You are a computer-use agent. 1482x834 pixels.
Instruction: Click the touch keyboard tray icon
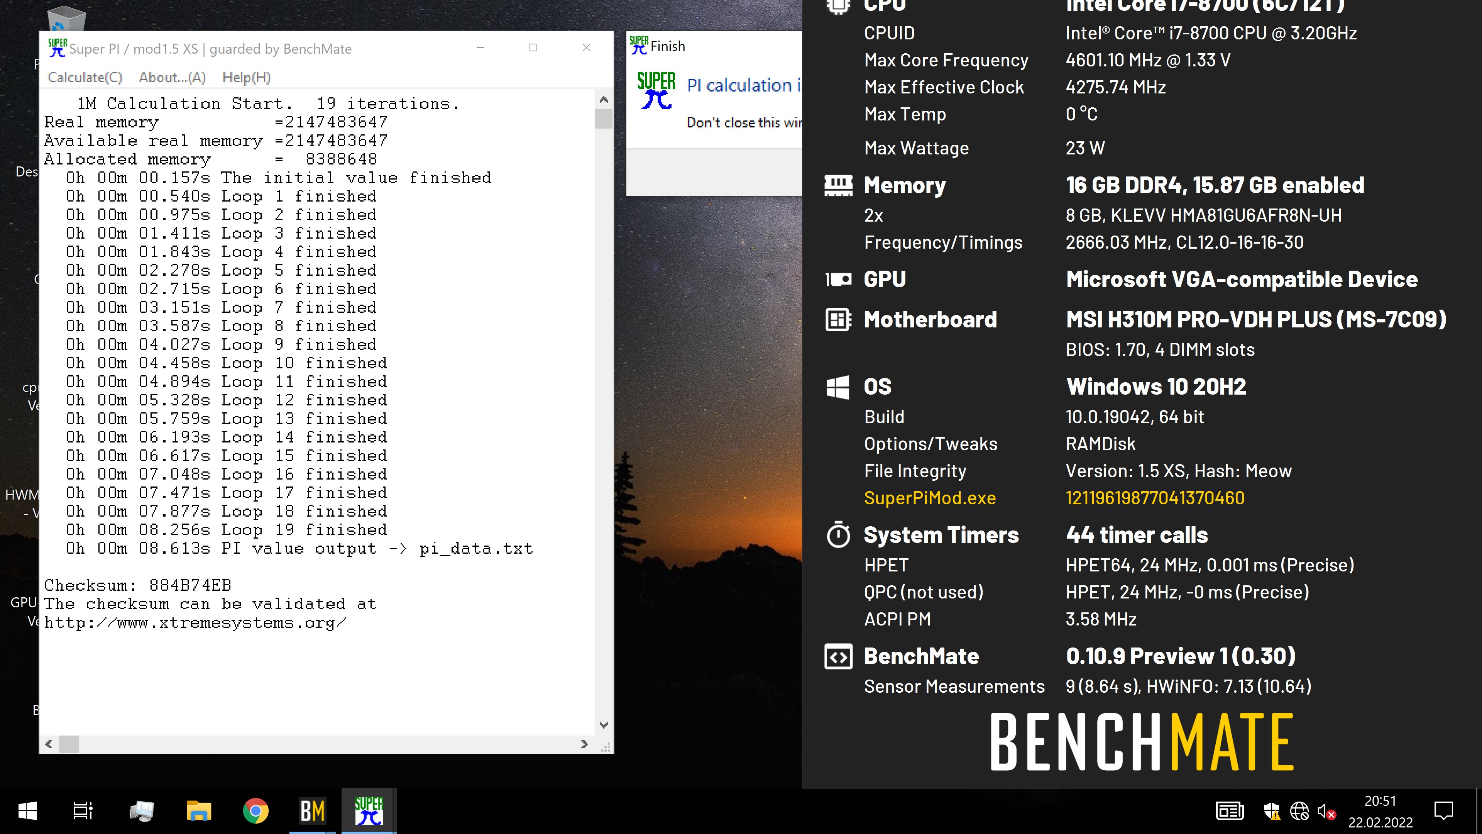(x=1230, y=812)
